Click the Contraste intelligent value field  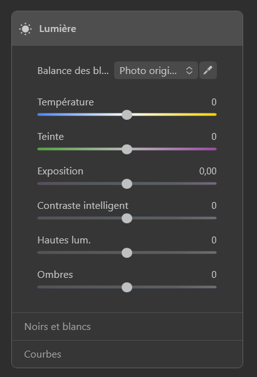pos(214,206)
